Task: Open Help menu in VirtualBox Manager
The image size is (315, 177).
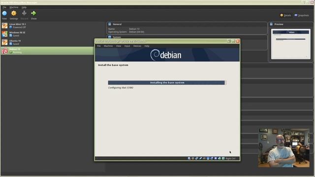Action: point(24,7)
